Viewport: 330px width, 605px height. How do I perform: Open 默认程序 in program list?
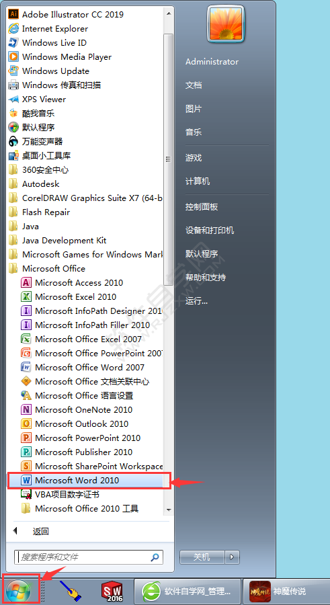pos(32,127)
